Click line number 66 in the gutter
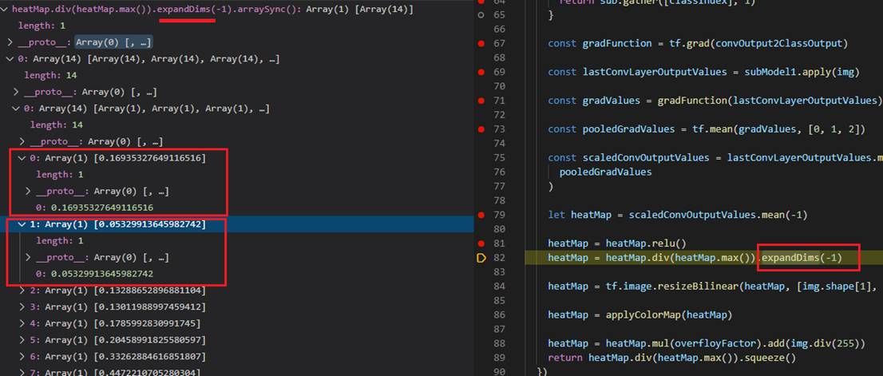Image resolution: width=883 pixels, height=376 pixels. coord(499,29)
